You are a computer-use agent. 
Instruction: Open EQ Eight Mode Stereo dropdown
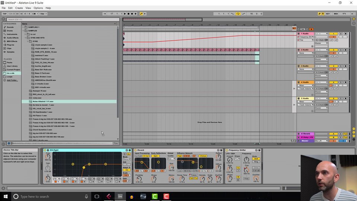point(126,159)
